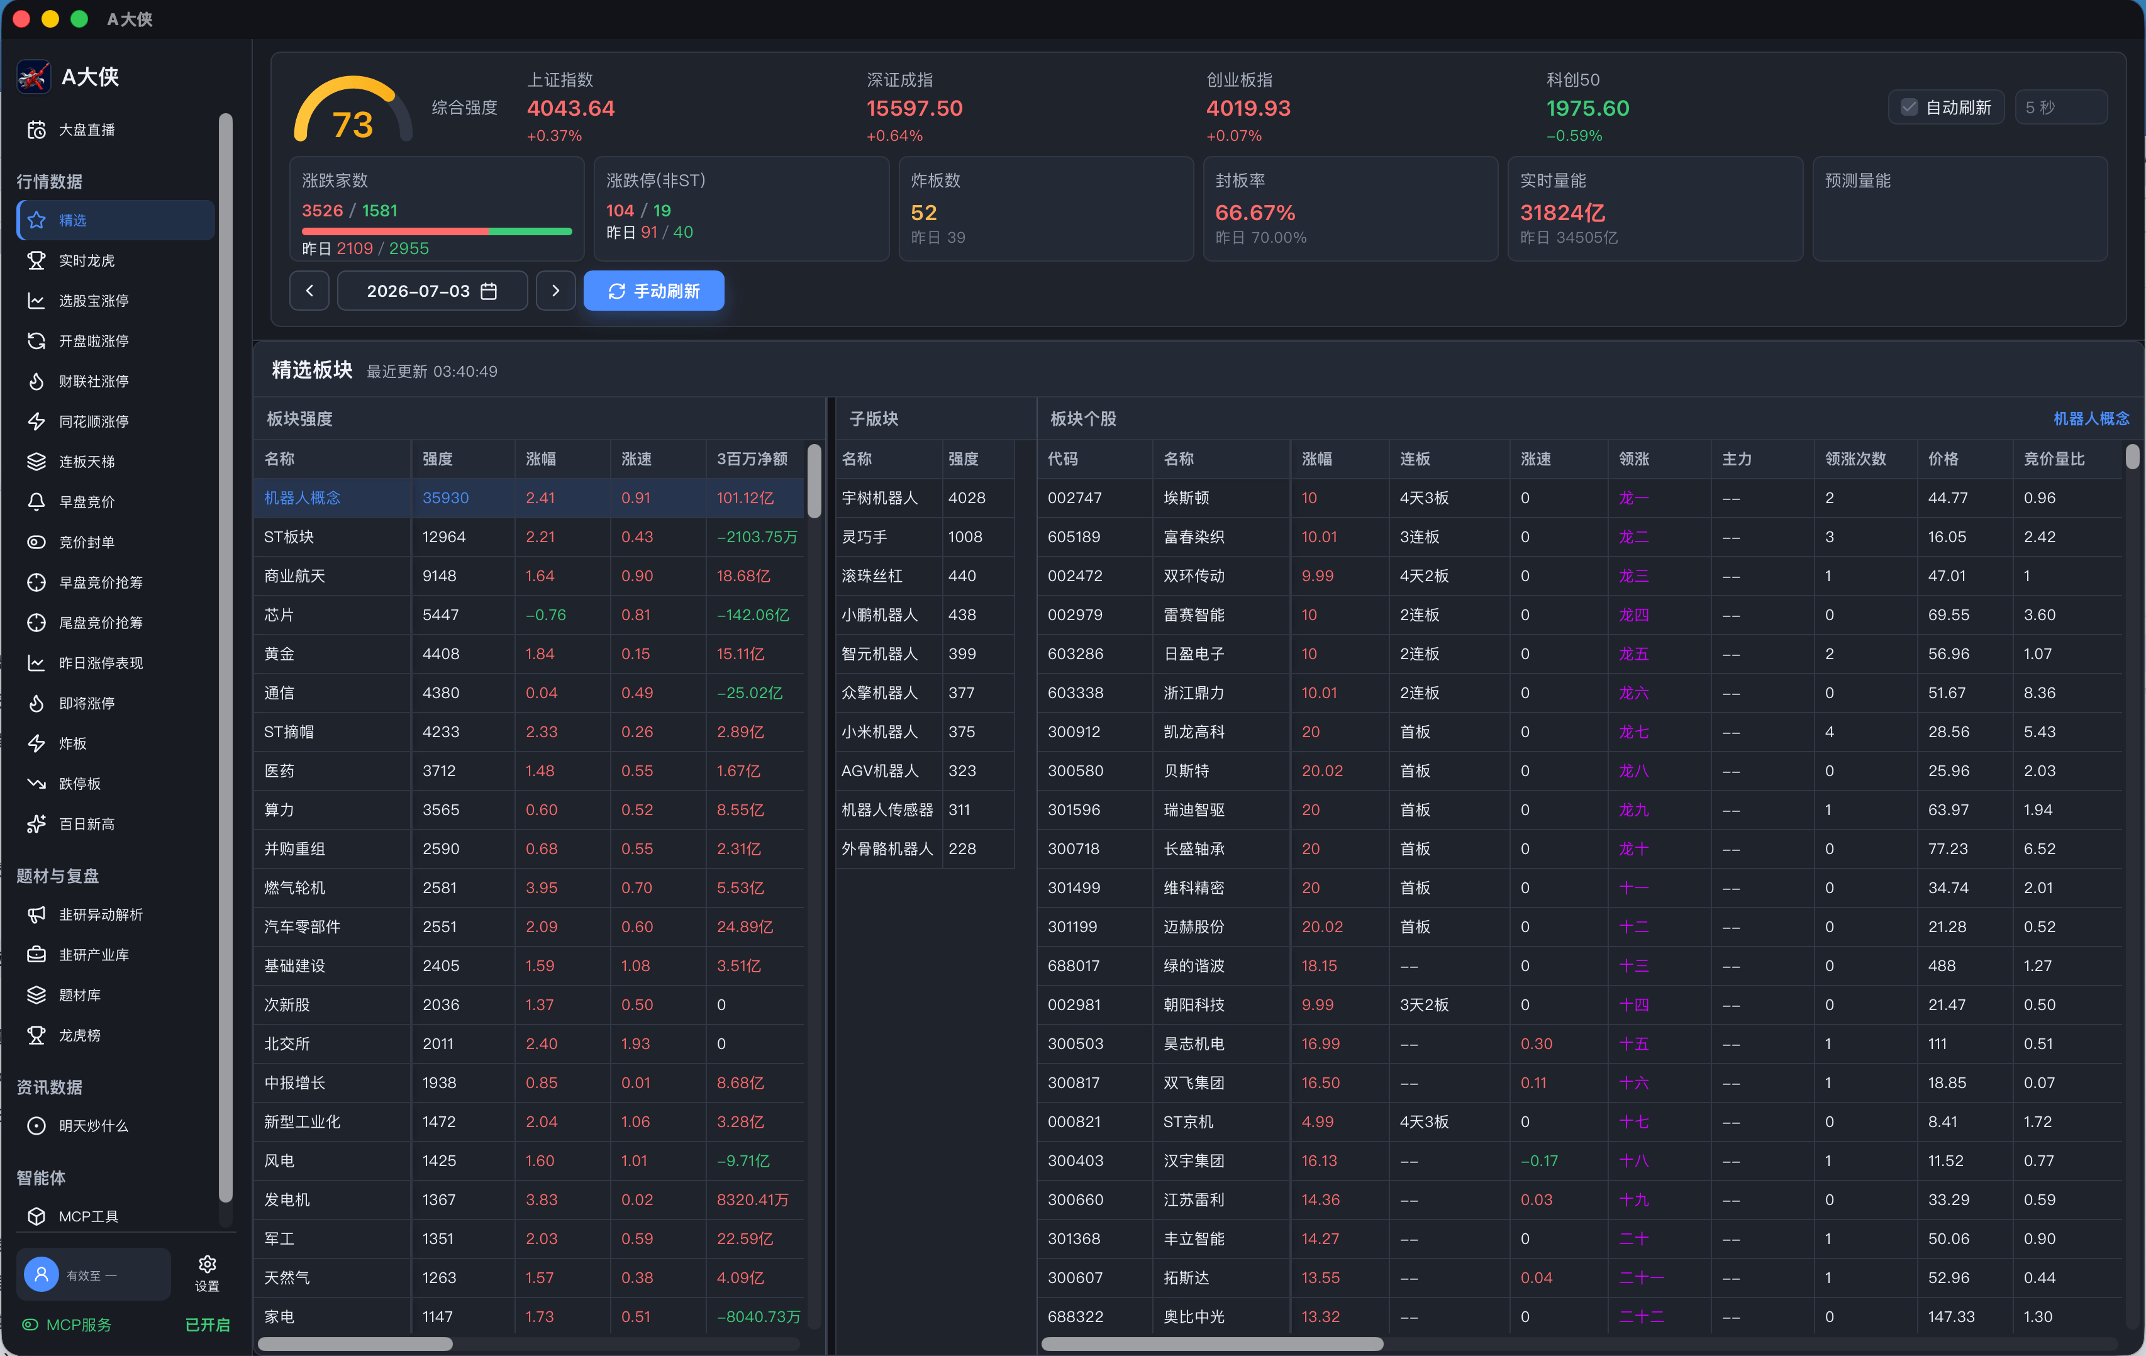This screenshot has height=1356, width=2146.
Task: Open 实时龙虎 trophy icon
Action: coord(36,260)
